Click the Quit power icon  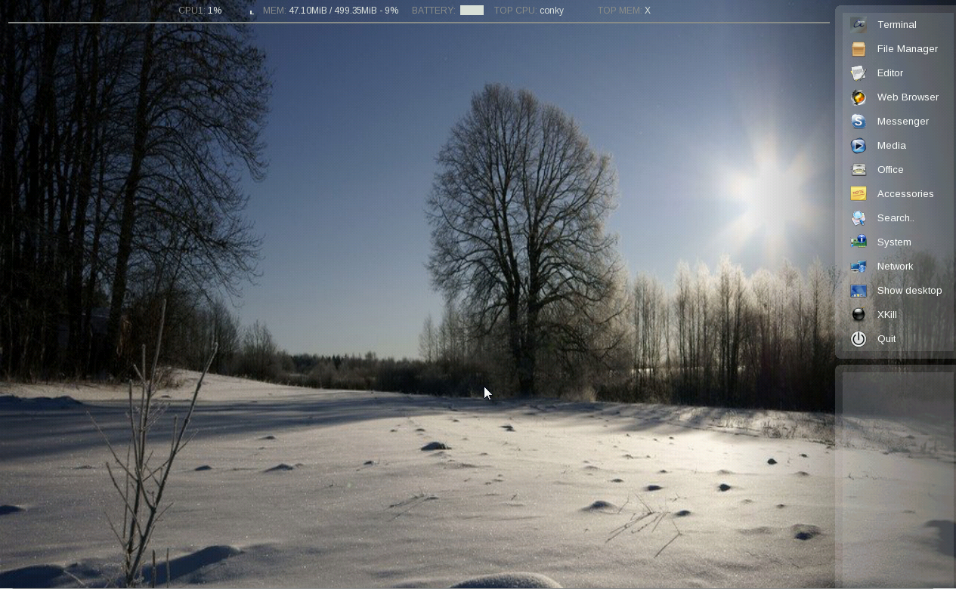pyautogui.click(x=859, y=339)
